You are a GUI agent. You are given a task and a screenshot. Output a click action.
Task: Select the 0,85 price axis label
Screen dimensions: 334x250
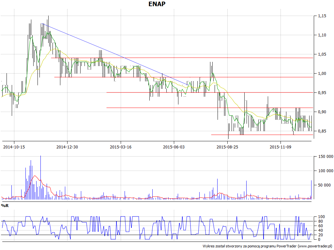[322, 131]
